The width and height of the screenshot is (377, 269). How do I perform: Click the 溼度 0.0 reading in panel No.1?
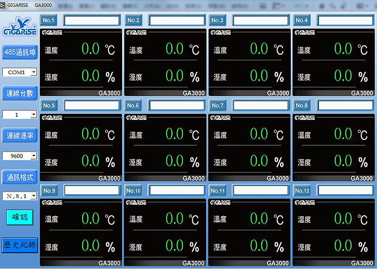click(91, 76)
